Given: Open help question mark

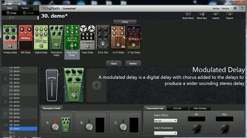Looking at the screenshot, I should (242, 8).
